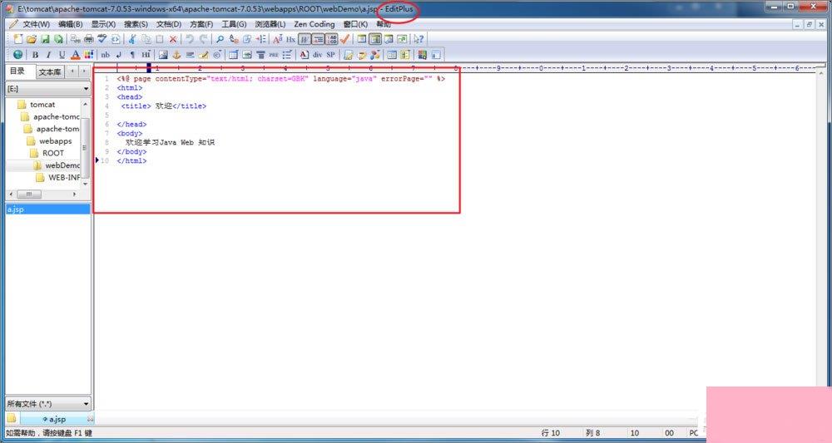Click the tab scroll right arrow

click(84, 71)
